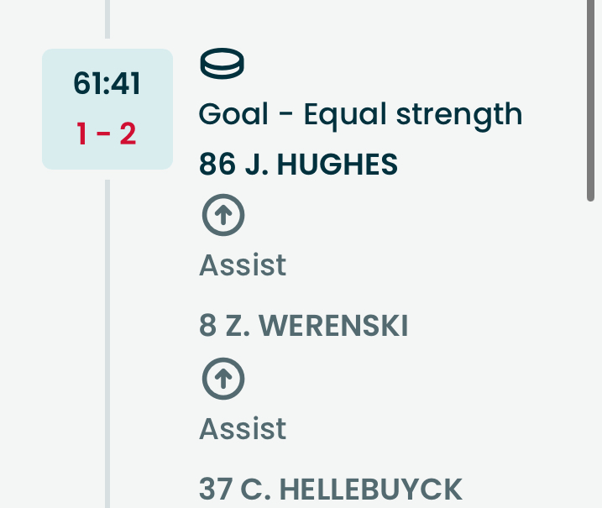This screenshot has height=508, width=602.
Task: Click jersey number 37 beside Hellebuyck
Action: (x=216, y=489)
